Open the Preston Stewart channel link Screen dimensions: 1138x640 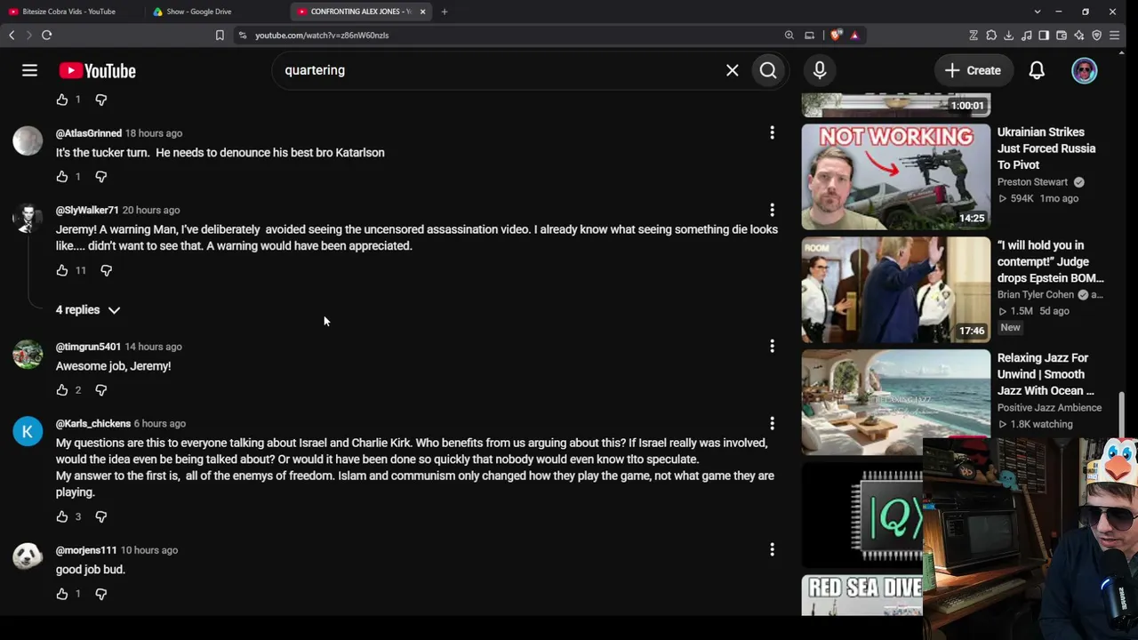coord(1032,182)
